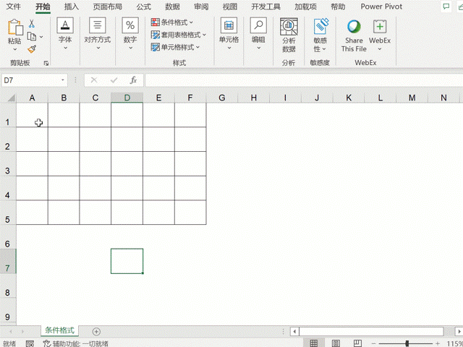The width and height of the screenshot is (463, 347).
Task: Click the Insert Function fx icon
Action: pyautogui.click(x=133, y=80)
